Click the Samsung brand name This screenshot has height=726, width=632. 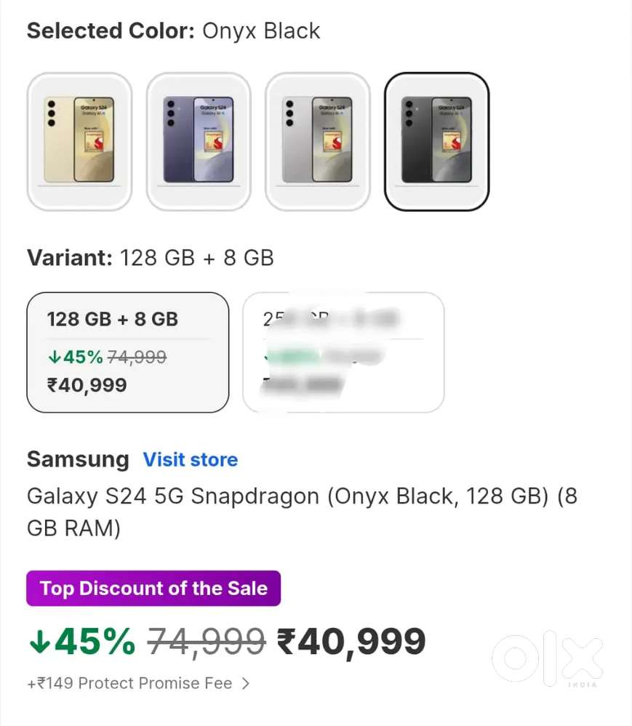77,460
